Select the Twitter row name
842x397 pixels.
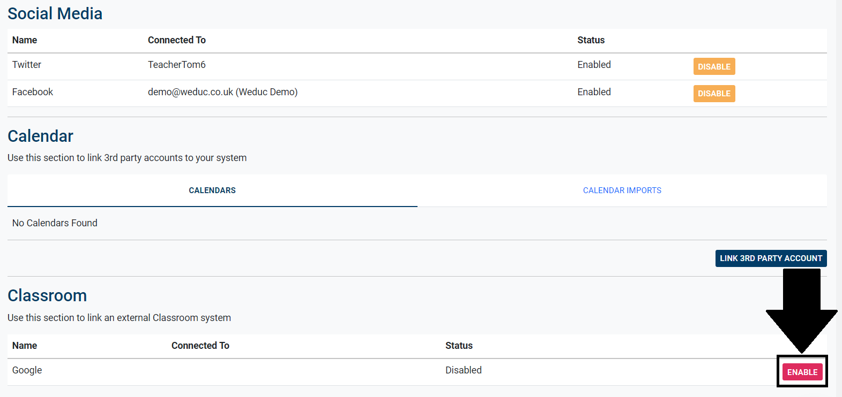27,65
